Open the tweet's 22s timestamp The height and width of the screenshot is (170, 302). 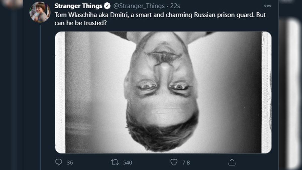pos(175,6)
